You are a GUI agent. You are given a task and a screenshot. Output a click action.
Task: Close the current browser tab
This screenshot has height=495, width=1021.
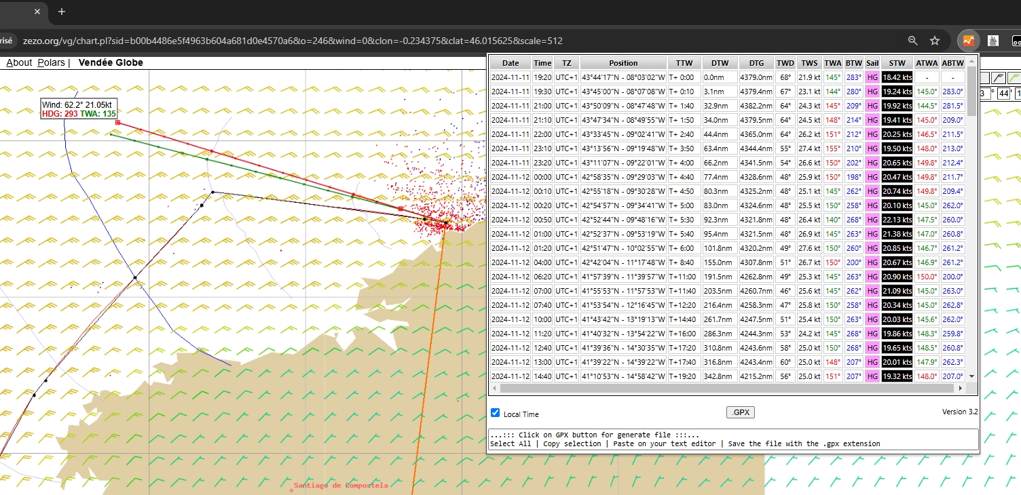click(37, 12)
